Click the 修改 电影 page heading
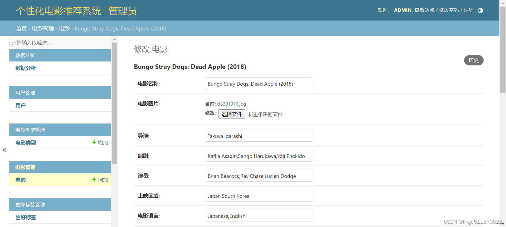This screenshot has width=506, height=227. point(151,49)
